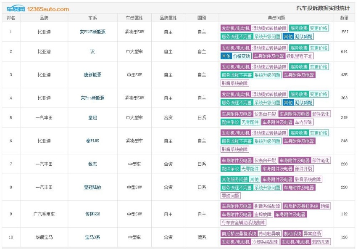Screen dimensions: 358x249
Task: Click the 漏防冻液 issue tag
Action: (x=321, y=242)
